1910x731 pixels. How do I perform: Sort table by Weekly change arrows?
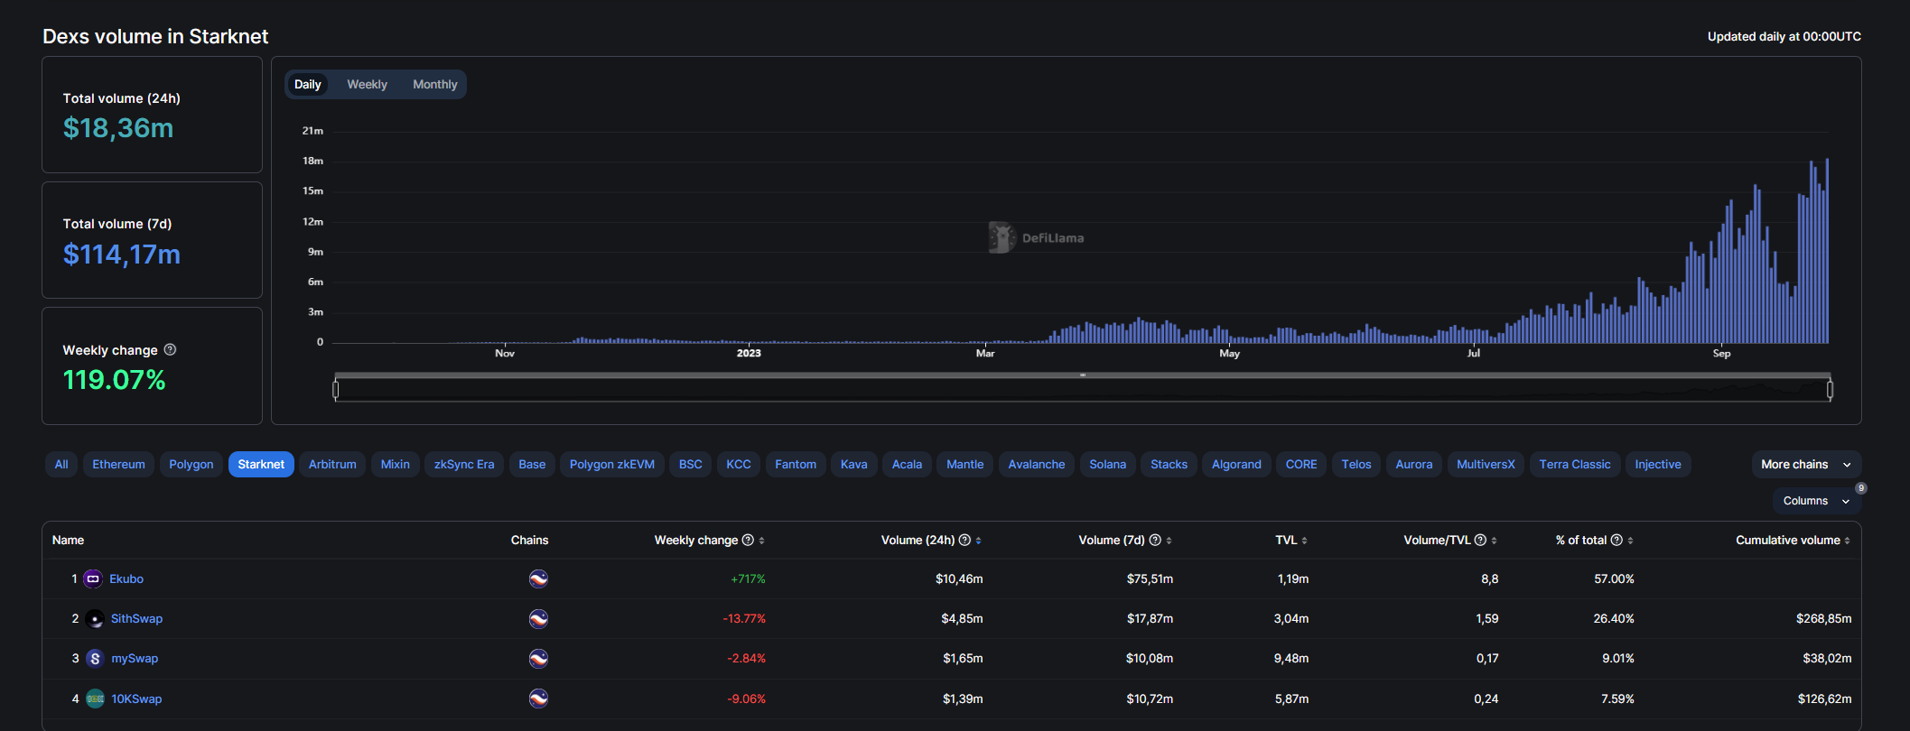(762, 541)
